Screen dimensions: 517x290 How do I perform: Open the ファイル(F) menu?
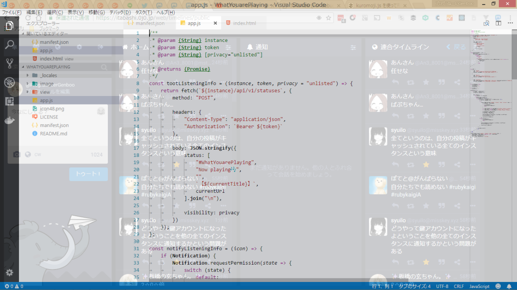11,13
